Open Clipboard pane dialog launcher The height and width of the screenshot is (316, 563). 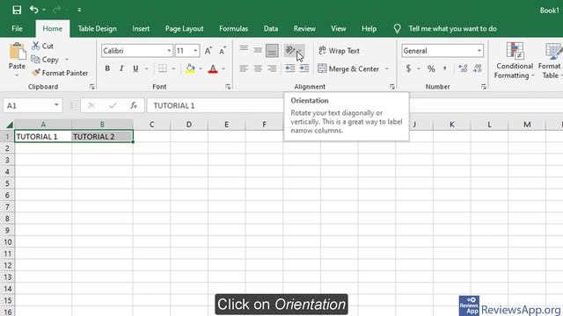[x=91, y=87]
